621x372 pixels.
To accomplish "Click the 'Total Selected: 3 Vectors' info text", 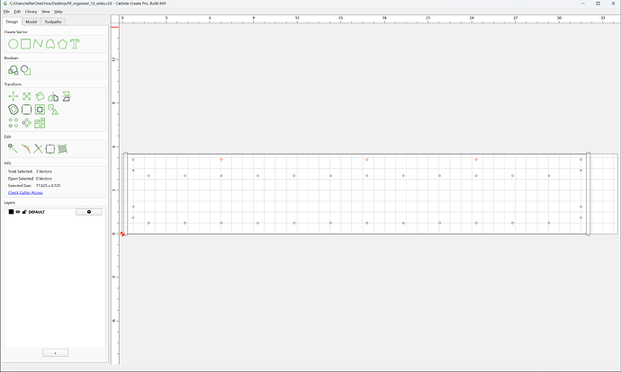I will pyautogui.click(x=30, y=172).
